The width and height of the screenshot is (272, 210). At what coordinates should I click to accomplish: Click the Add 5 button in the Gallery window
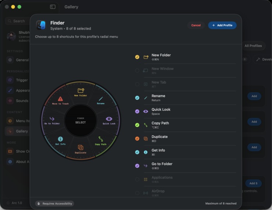253,183
